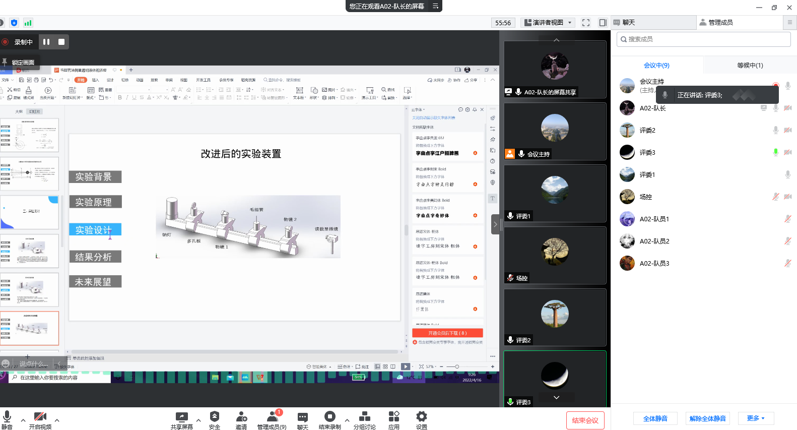This screenshot has width=797, height=430.
Task: Pause the recording in progress
Action: click(46, 42)
